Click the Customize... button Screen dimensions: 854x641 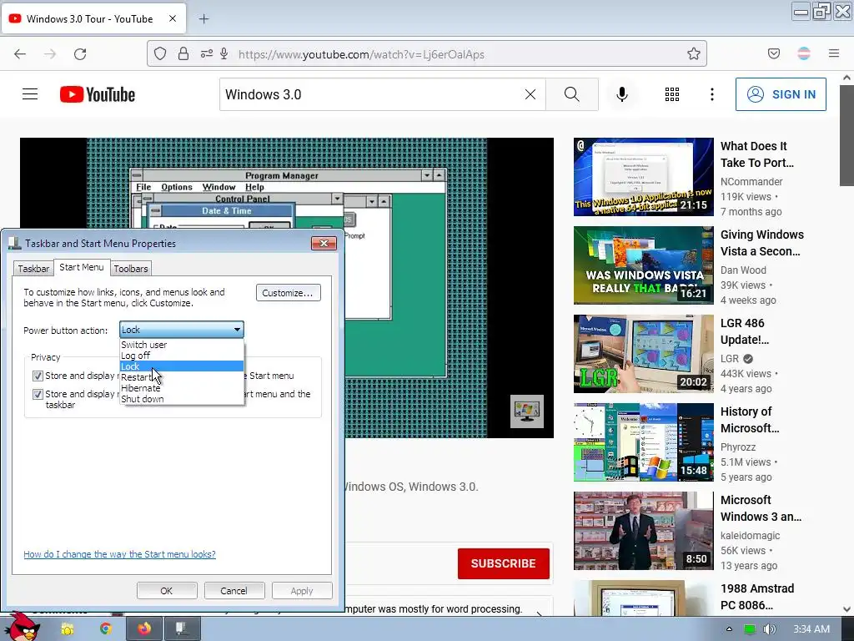click(x=288, y=293)
